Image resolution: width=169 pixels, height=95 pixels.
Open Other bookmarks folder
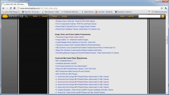point(159,12)
